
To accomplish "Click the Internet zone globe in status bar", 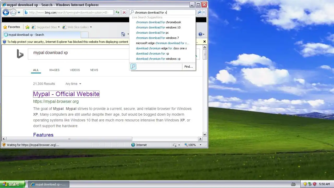I will (x=133, y=145).
